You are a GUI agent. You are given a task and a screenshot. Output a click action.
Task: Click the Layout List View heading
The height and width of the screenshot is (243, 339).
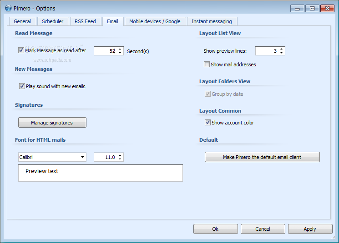[220, 33]
